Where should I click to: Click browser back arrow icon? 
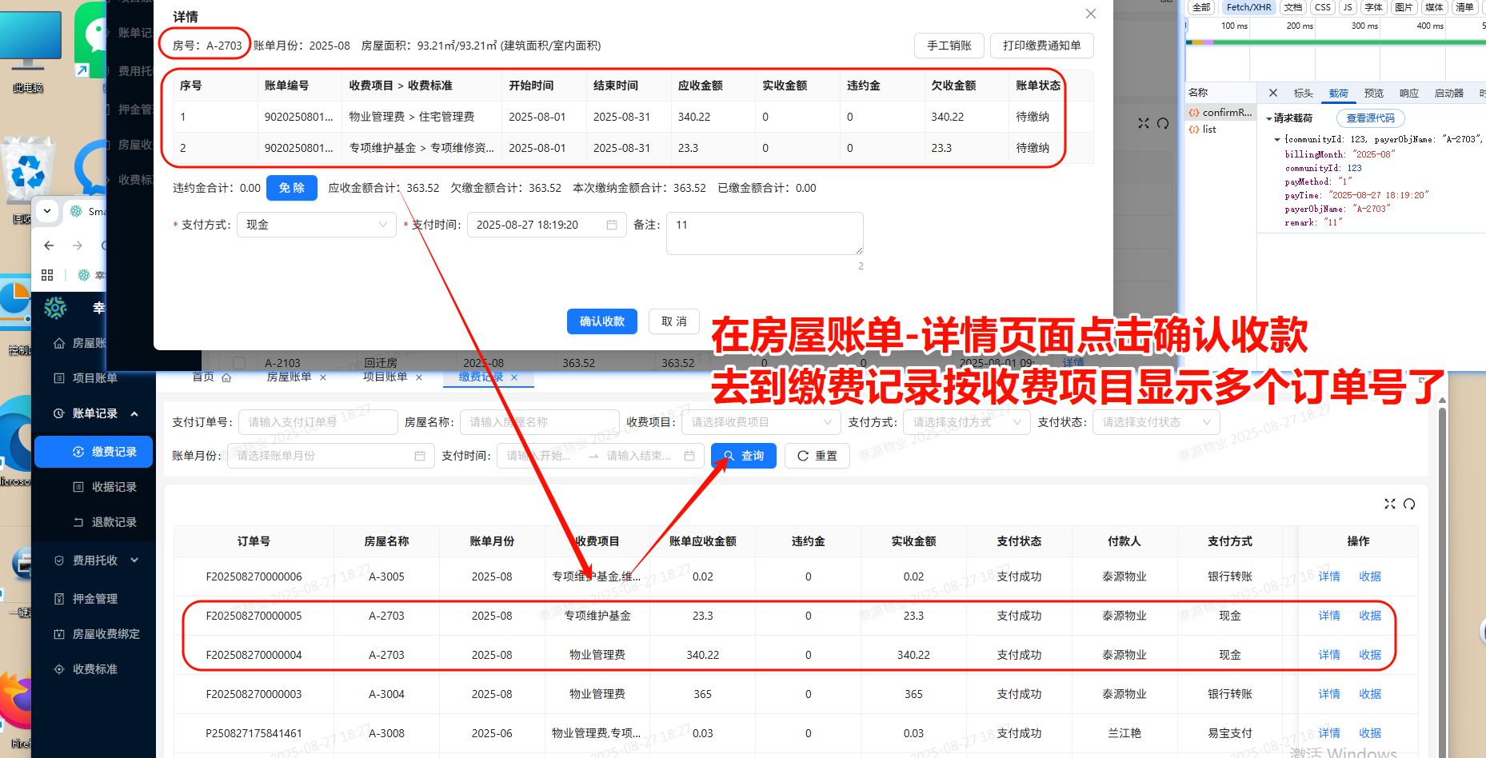pos(50,245)
